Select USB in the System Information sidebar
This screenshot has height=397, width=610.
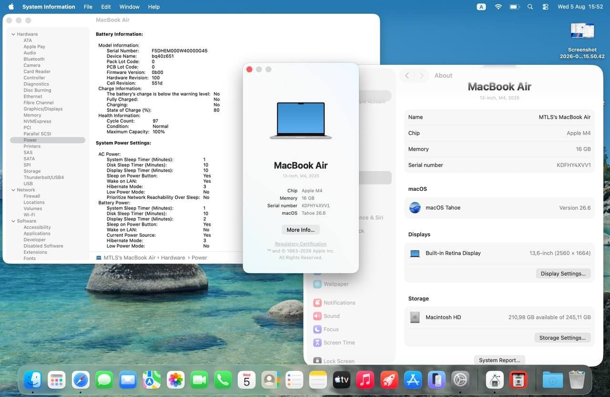(28, 184)
